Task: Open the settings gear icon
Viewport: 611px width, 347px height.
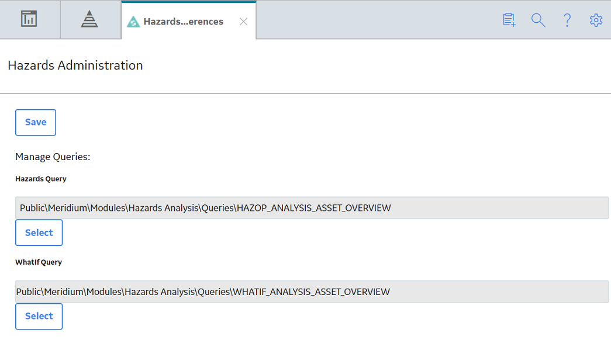Action: pos(596,20)
